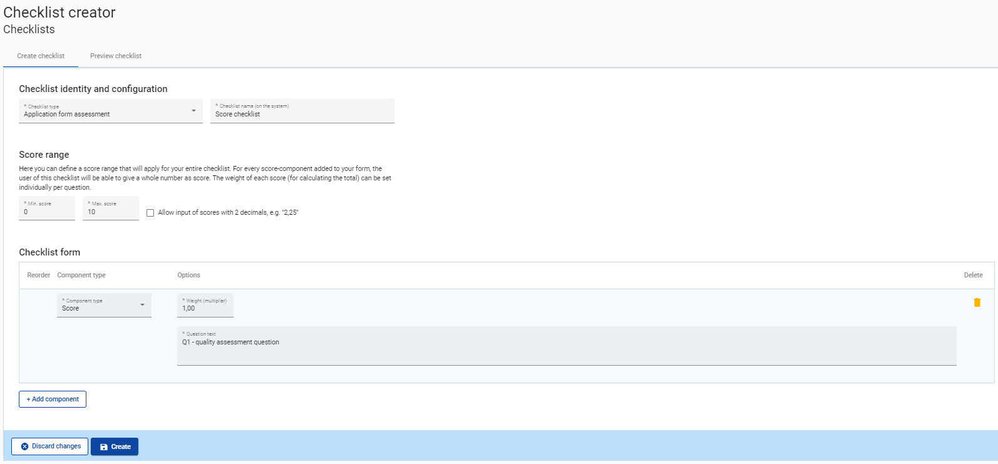Image resolution: width=998 pixels, height=464 pixels.
Task: Click the Checklist form section heading
Action: (x=49, y=252)
